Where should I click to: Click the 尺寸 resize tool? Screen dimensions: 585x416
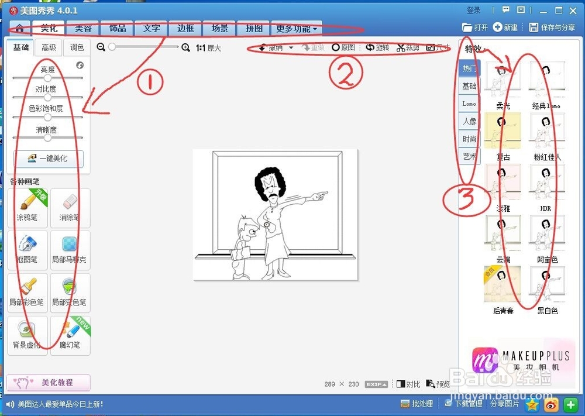[x=438, y=47]
